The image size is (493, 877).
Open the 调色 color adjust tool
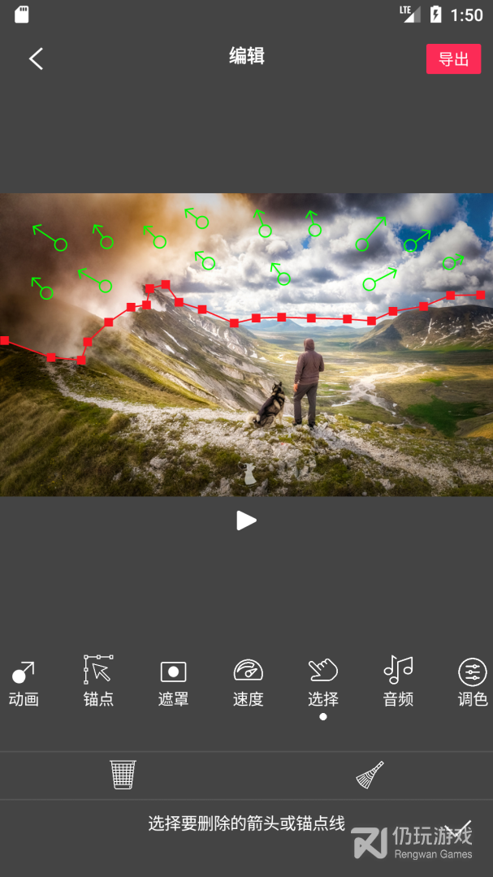coord(472,683)
